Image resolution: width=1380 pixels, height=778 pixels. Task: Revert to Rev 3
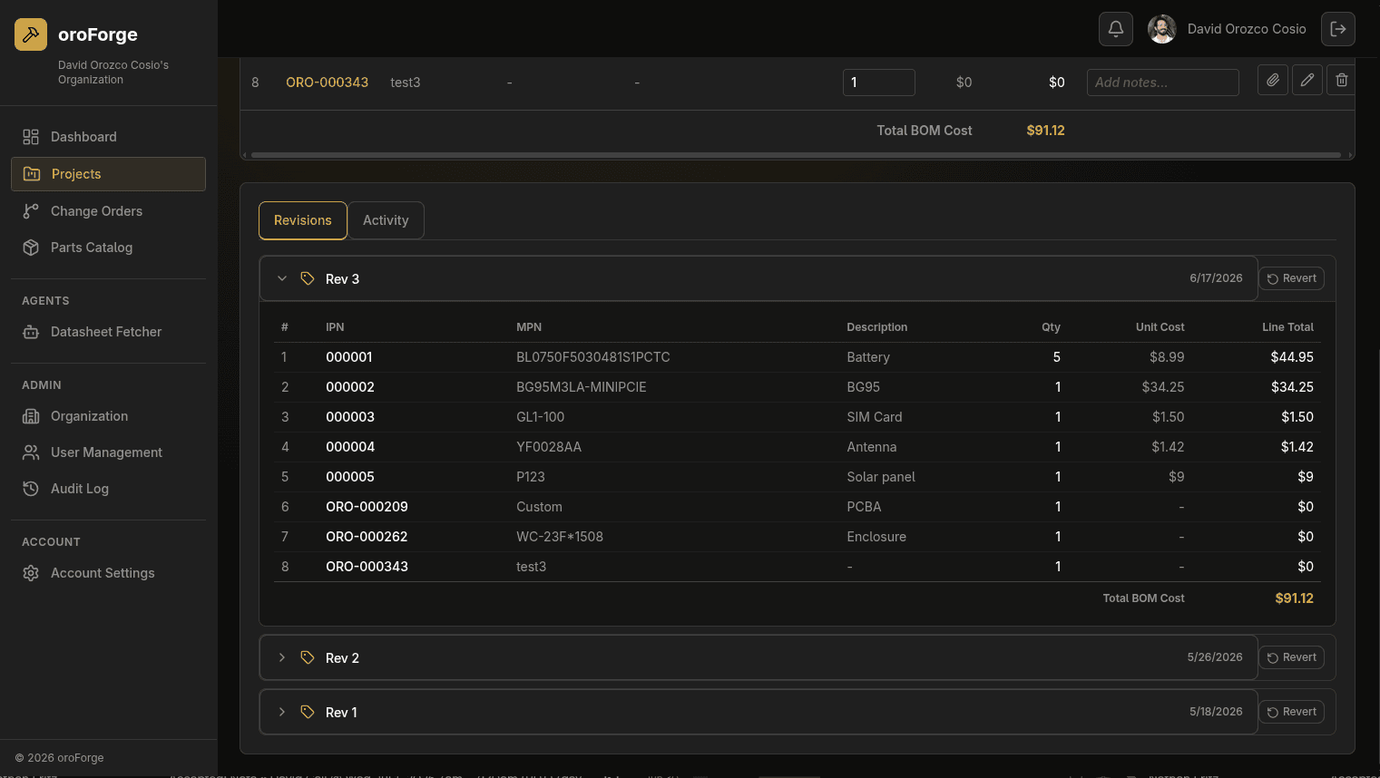[x=1292, y=278]
